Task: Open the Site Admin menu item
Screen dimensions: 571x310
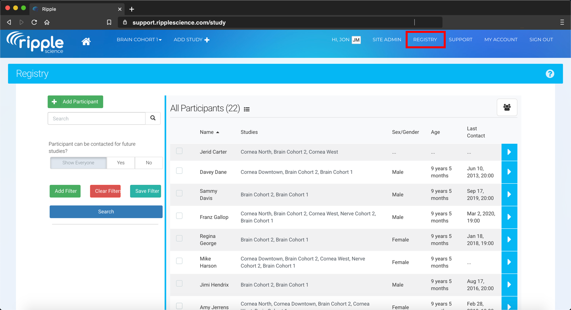Action: (387, 40)
